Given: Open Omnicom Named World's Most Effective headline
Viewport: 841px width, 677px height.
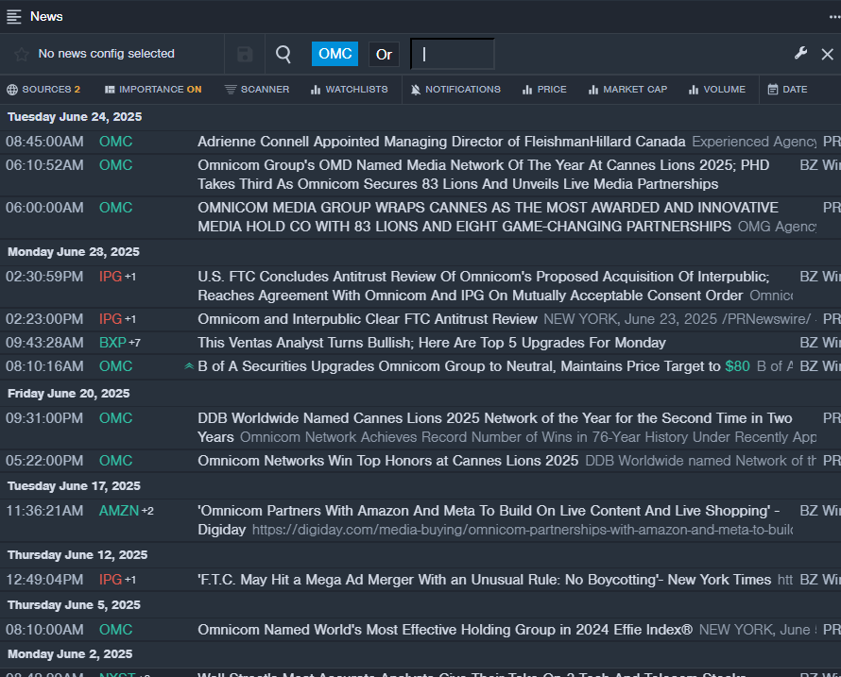Looking at the screenshot, I should click(x=445, y=629).
